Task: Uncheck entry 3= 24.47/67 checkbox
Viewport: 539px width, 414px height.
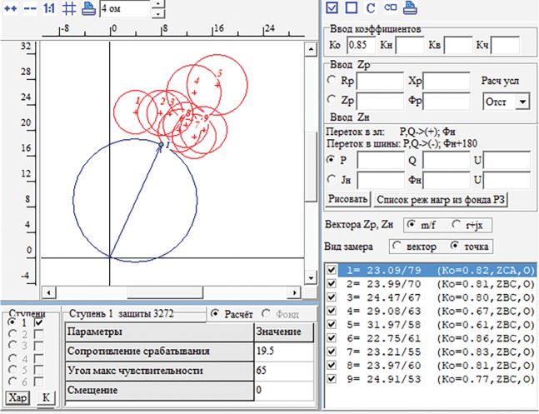Action: pyautogui.click(x=332, y=297)
